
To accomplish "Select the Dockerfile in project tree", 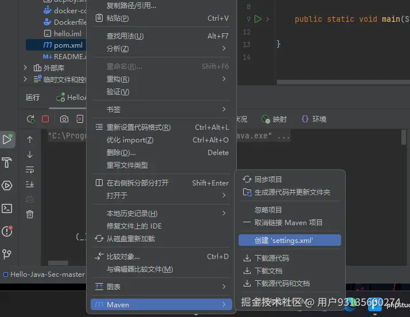I will (65, 22).
